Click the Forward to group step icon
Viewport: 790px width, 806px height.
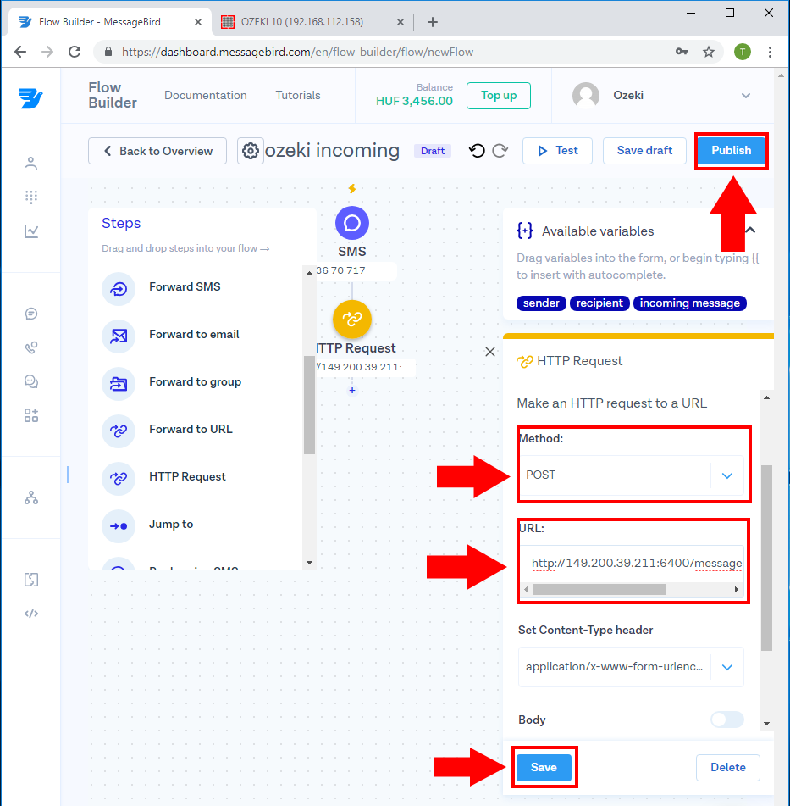(x=119, y=382)
